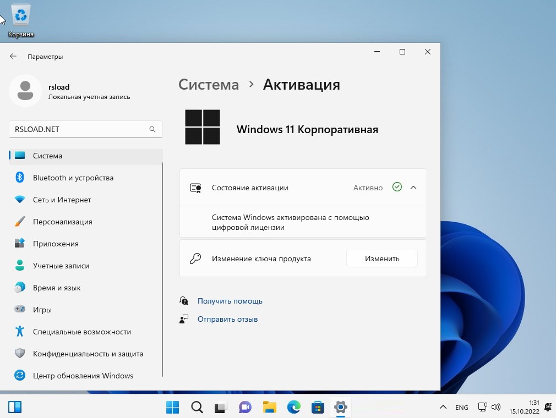Open Microsoft Store from the taskbar

coord(318,407)
